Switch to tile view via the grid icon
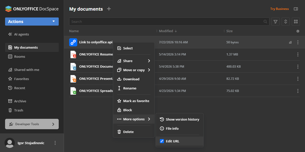This screenshot has height=152, width=305. [296, 22]
